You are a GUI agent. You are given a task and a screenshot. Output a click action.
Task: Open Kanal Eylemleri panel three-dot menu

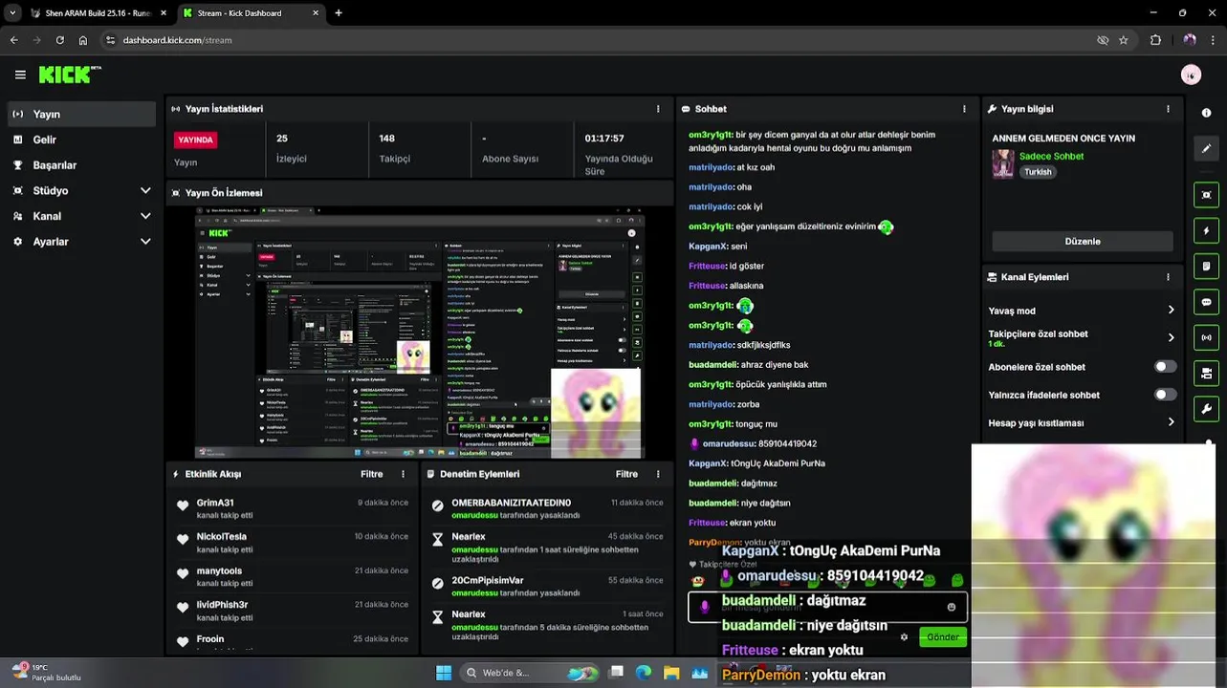[1168, 277]
